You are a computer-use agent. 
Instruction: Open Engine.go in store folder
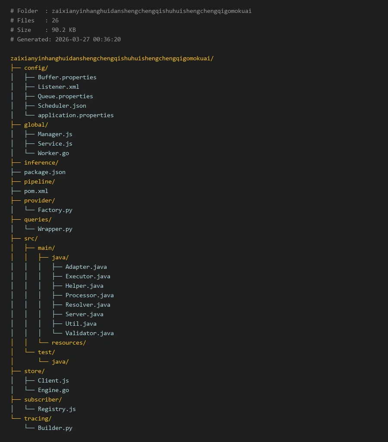[x=53, y=390]
